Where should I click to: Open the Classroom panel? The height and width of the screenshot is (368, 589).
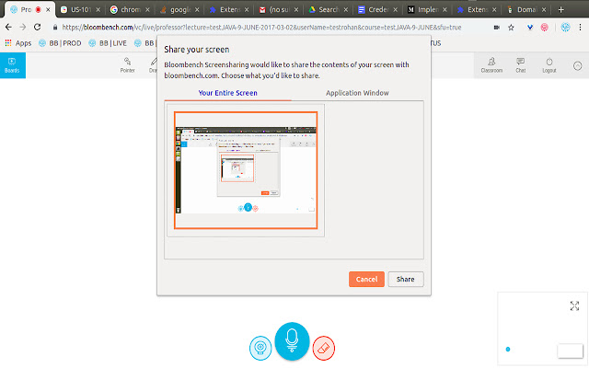point(491,65)
